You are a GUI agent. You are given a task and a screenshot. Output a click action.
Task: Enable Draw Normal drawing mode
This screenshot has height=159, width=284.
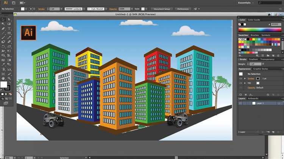(2, 99)
